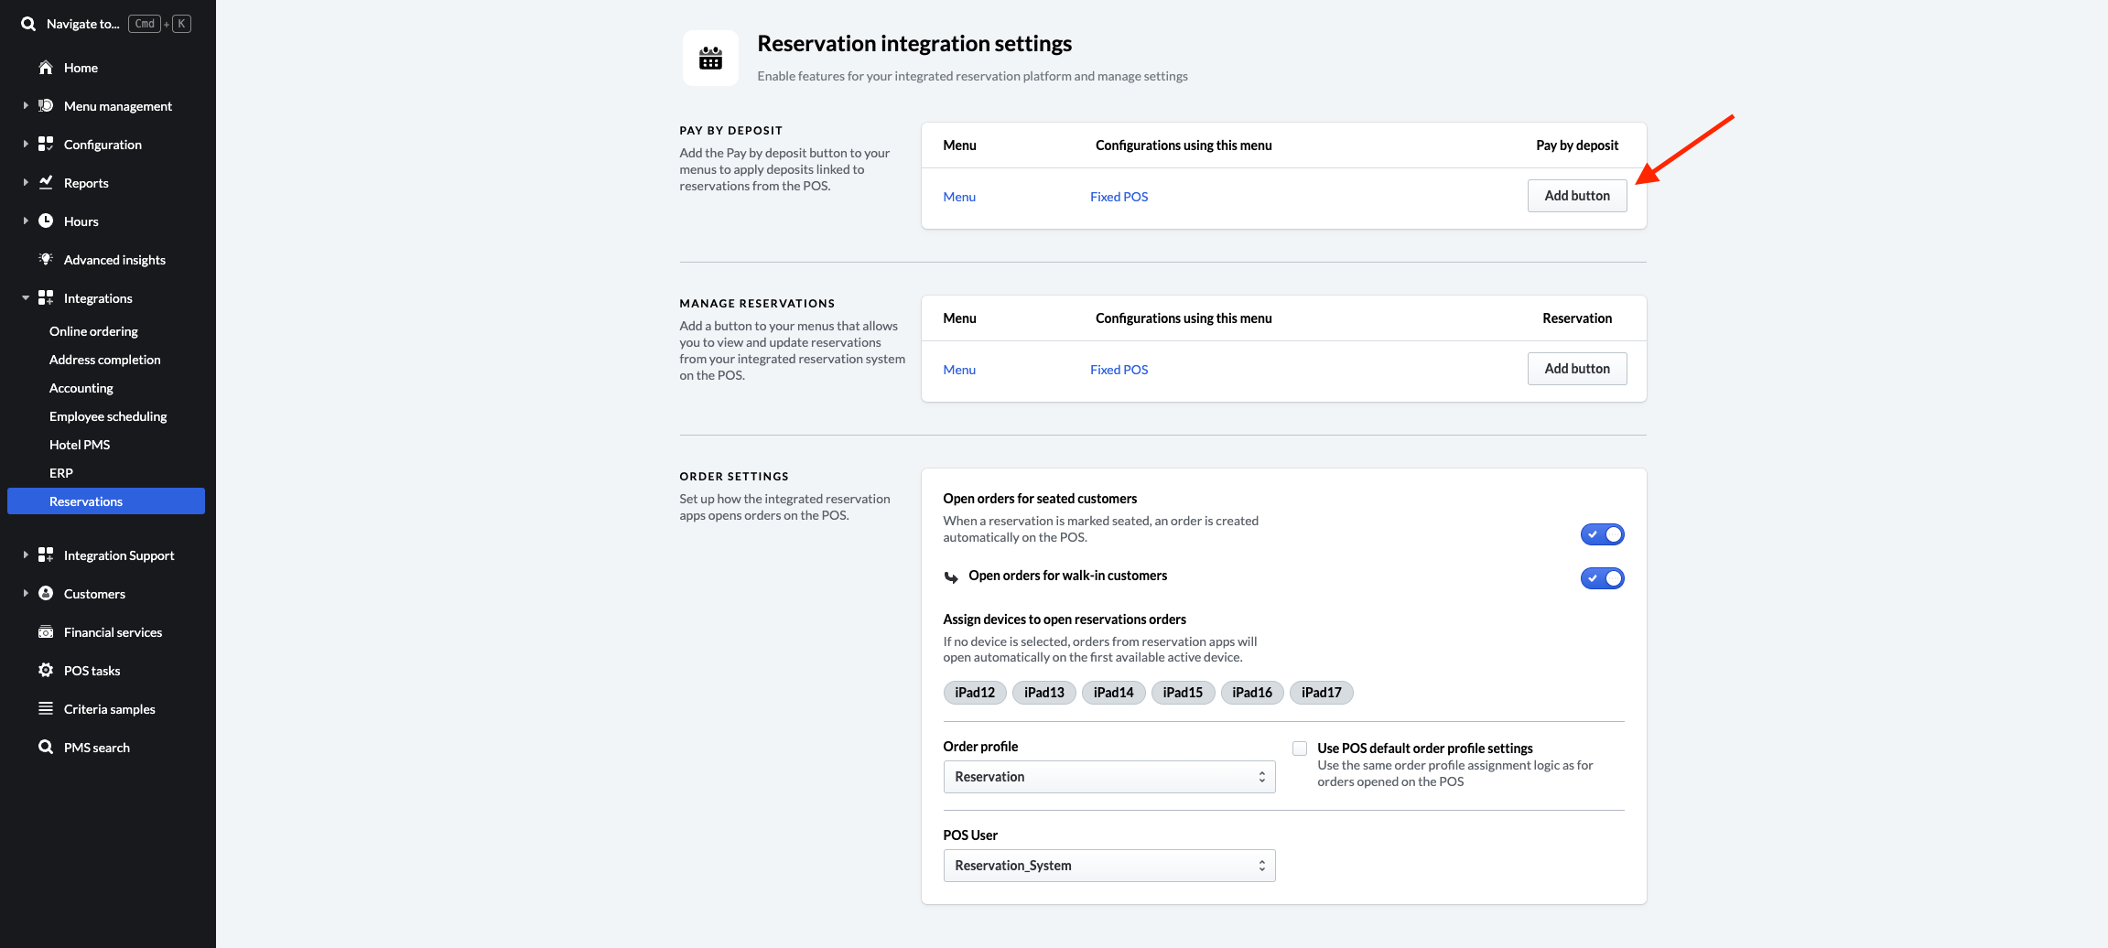Open Fixed POS link in Manage reservations
Image resolution: width=2108 pixels, height=948 pixels.
[x=1119, y=370]
